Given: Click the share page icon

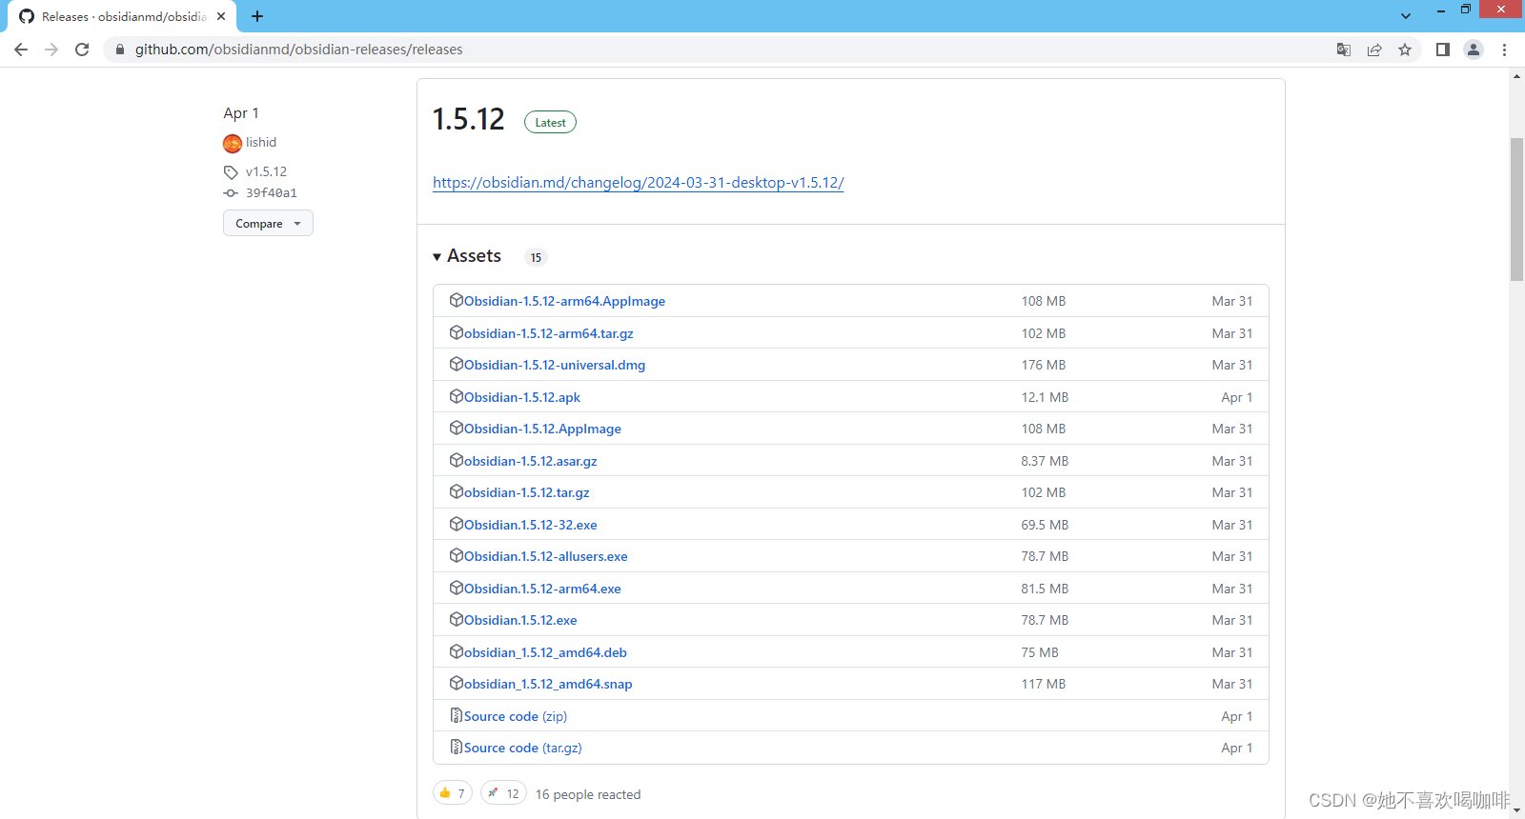Looking at the screenshot, I should (1374, 50).
